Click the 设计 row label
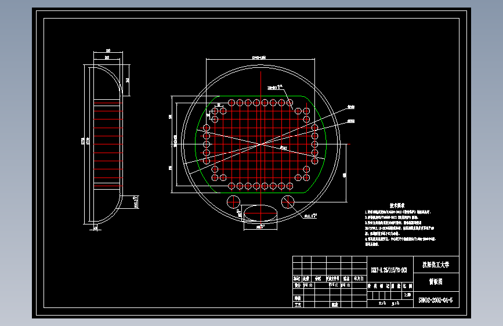The image size is (503, 326). (x=298, y=285)
